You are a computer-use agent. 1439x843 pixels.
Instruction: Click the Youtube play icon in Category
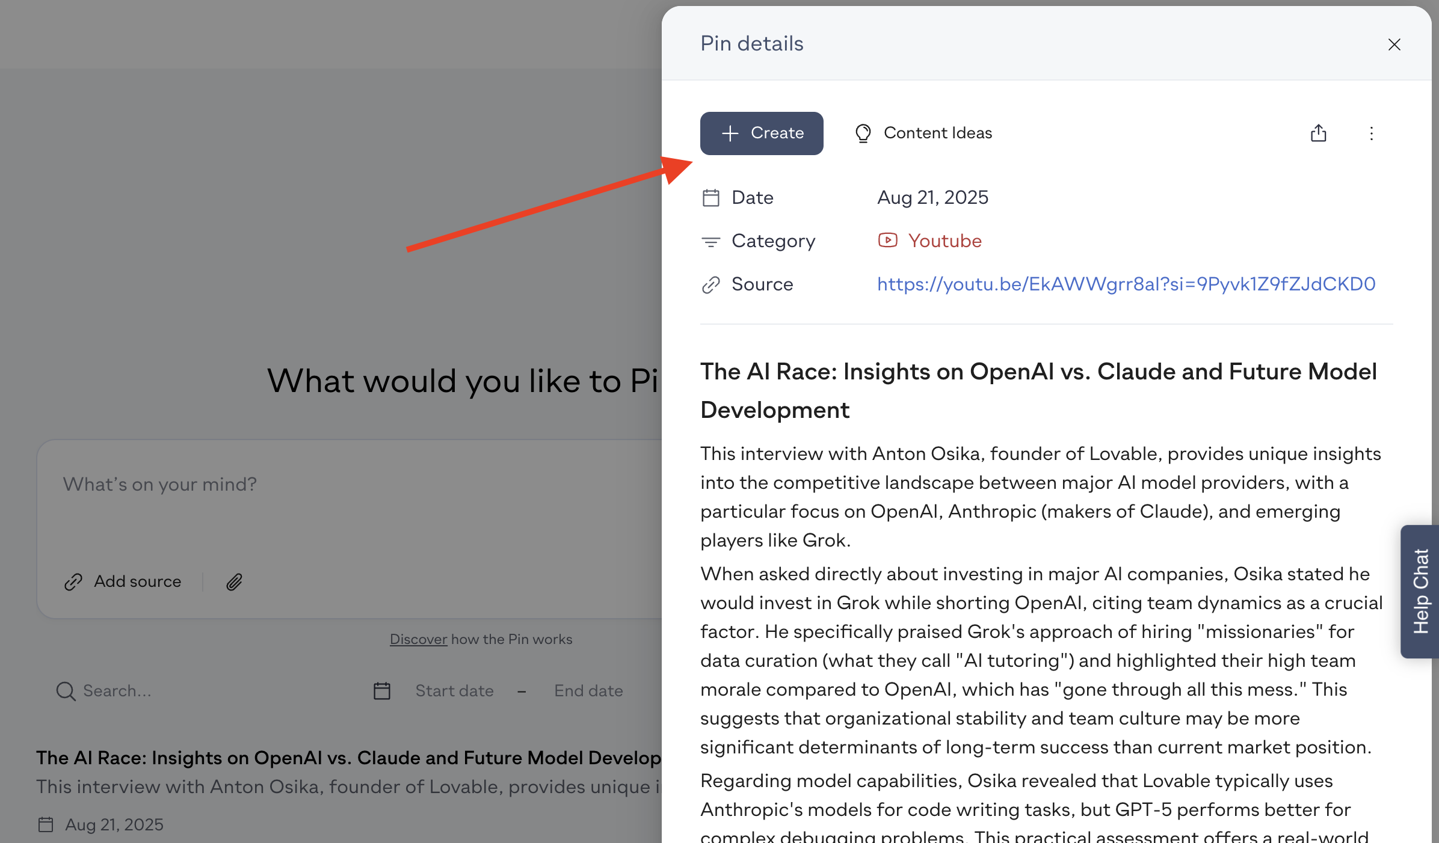coord(887,241)
